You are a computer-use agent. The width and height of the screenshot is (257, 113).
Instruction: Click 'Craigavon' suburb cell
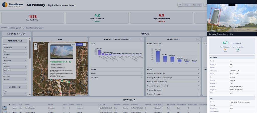coord(51,112)
